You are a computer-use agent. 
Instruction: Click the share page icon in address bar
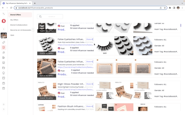click(x=161, y=8)
